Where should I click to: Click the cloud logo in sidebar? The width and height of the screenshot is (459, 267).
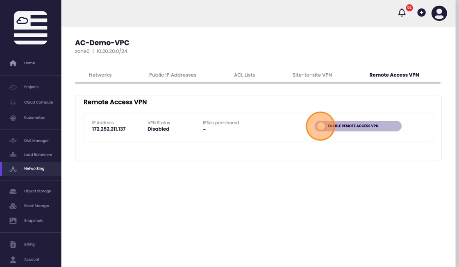31,27
